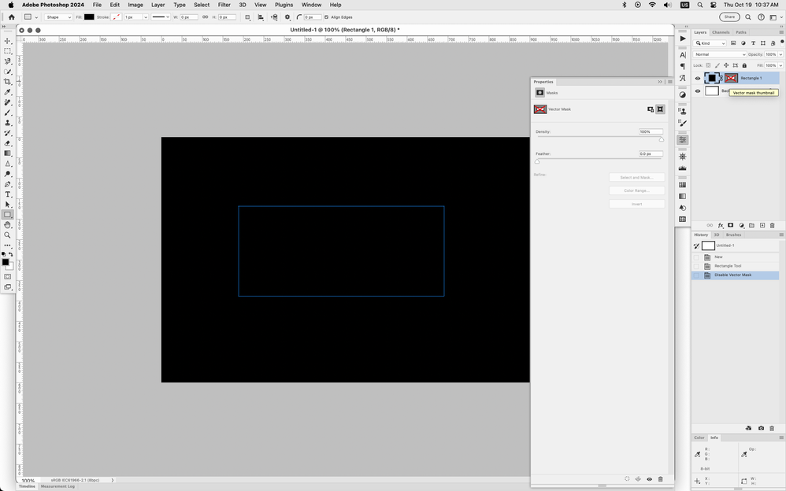786x491 pixels.
Task: Create new snapshot in History panel
Action: (x=761, y=428)
